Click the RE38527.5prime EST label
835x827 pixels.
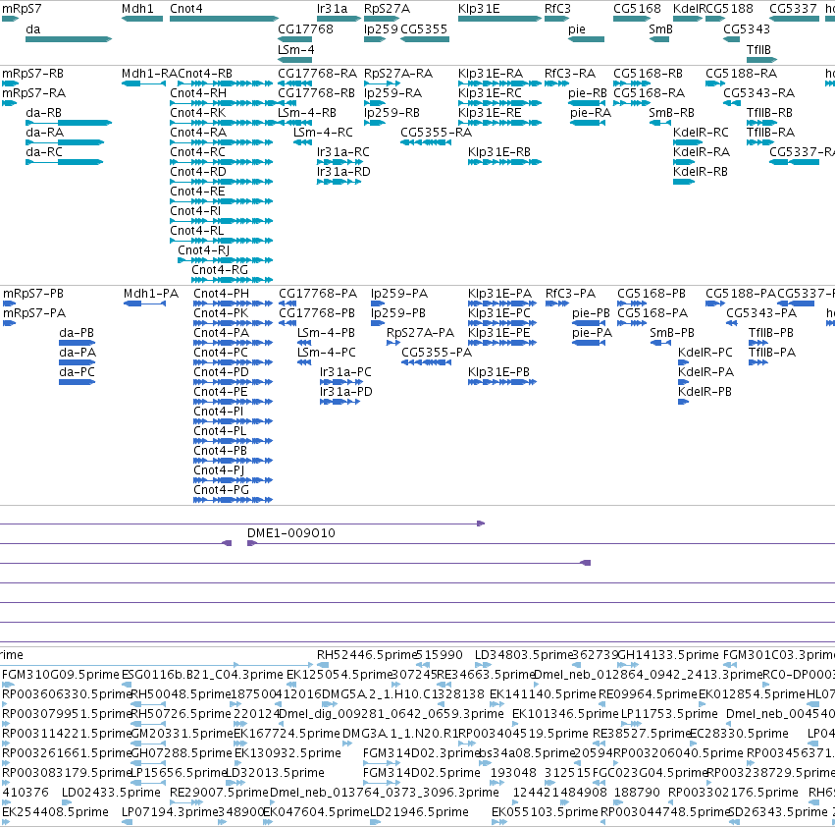click(641, 733)
